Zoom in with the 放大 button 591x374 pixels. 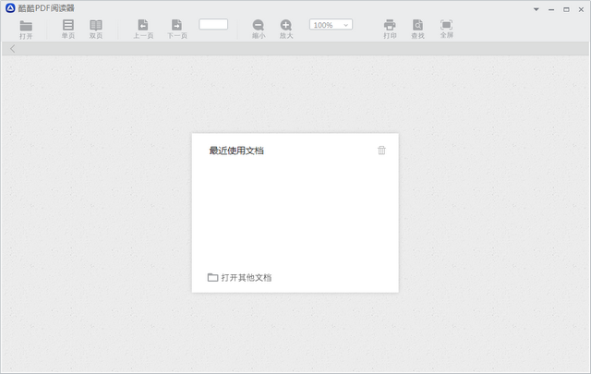[286, 28]
